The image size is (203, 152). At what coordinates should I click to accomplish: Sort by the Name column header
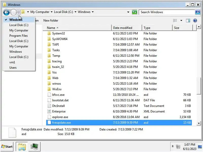pyautogui.click(x=77, y=28)
